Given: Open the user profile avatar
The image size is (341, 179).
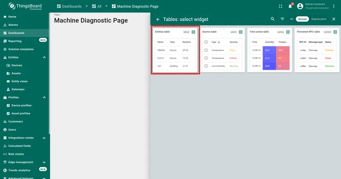Looking at the screenshot, I should [x=300, y=6].
